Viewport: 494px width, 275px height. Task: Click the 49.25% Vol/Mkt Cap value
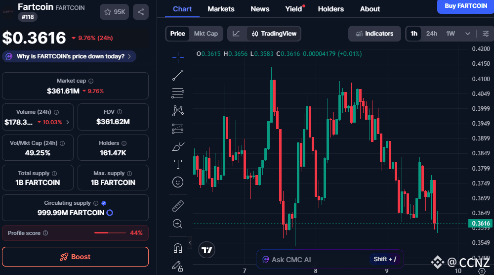point(38,153)
